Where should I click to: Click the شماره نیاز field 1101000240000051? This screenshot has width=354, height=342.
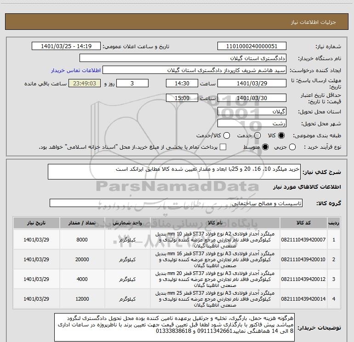(x=252, y=46)
